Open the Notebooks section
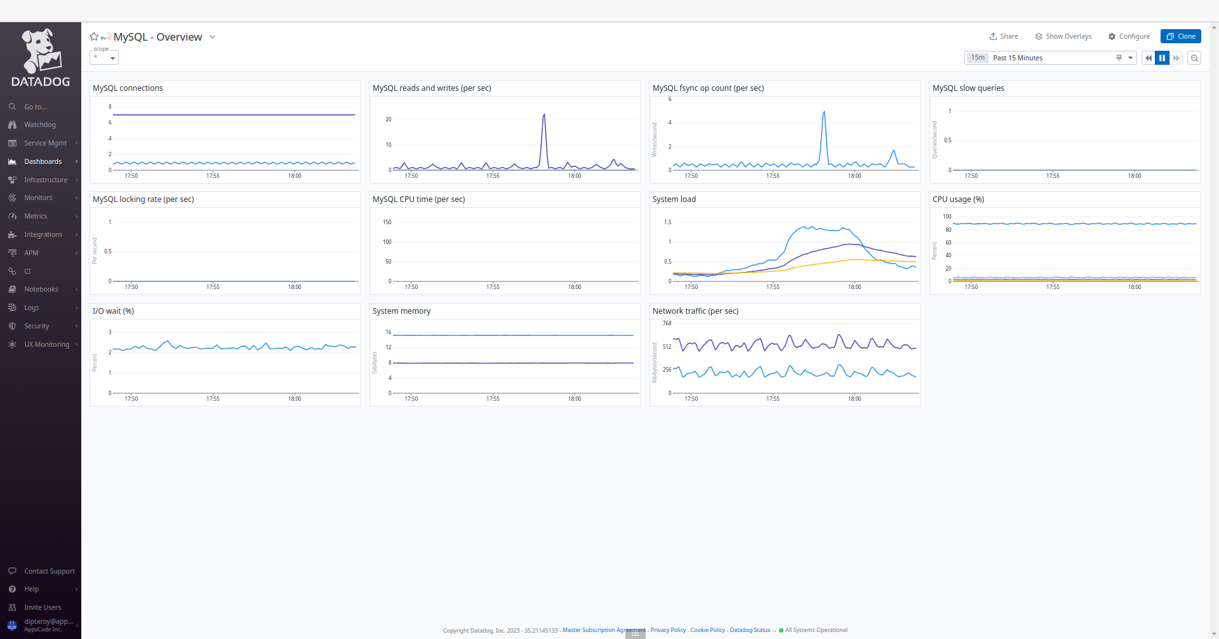 pos(39,289)
